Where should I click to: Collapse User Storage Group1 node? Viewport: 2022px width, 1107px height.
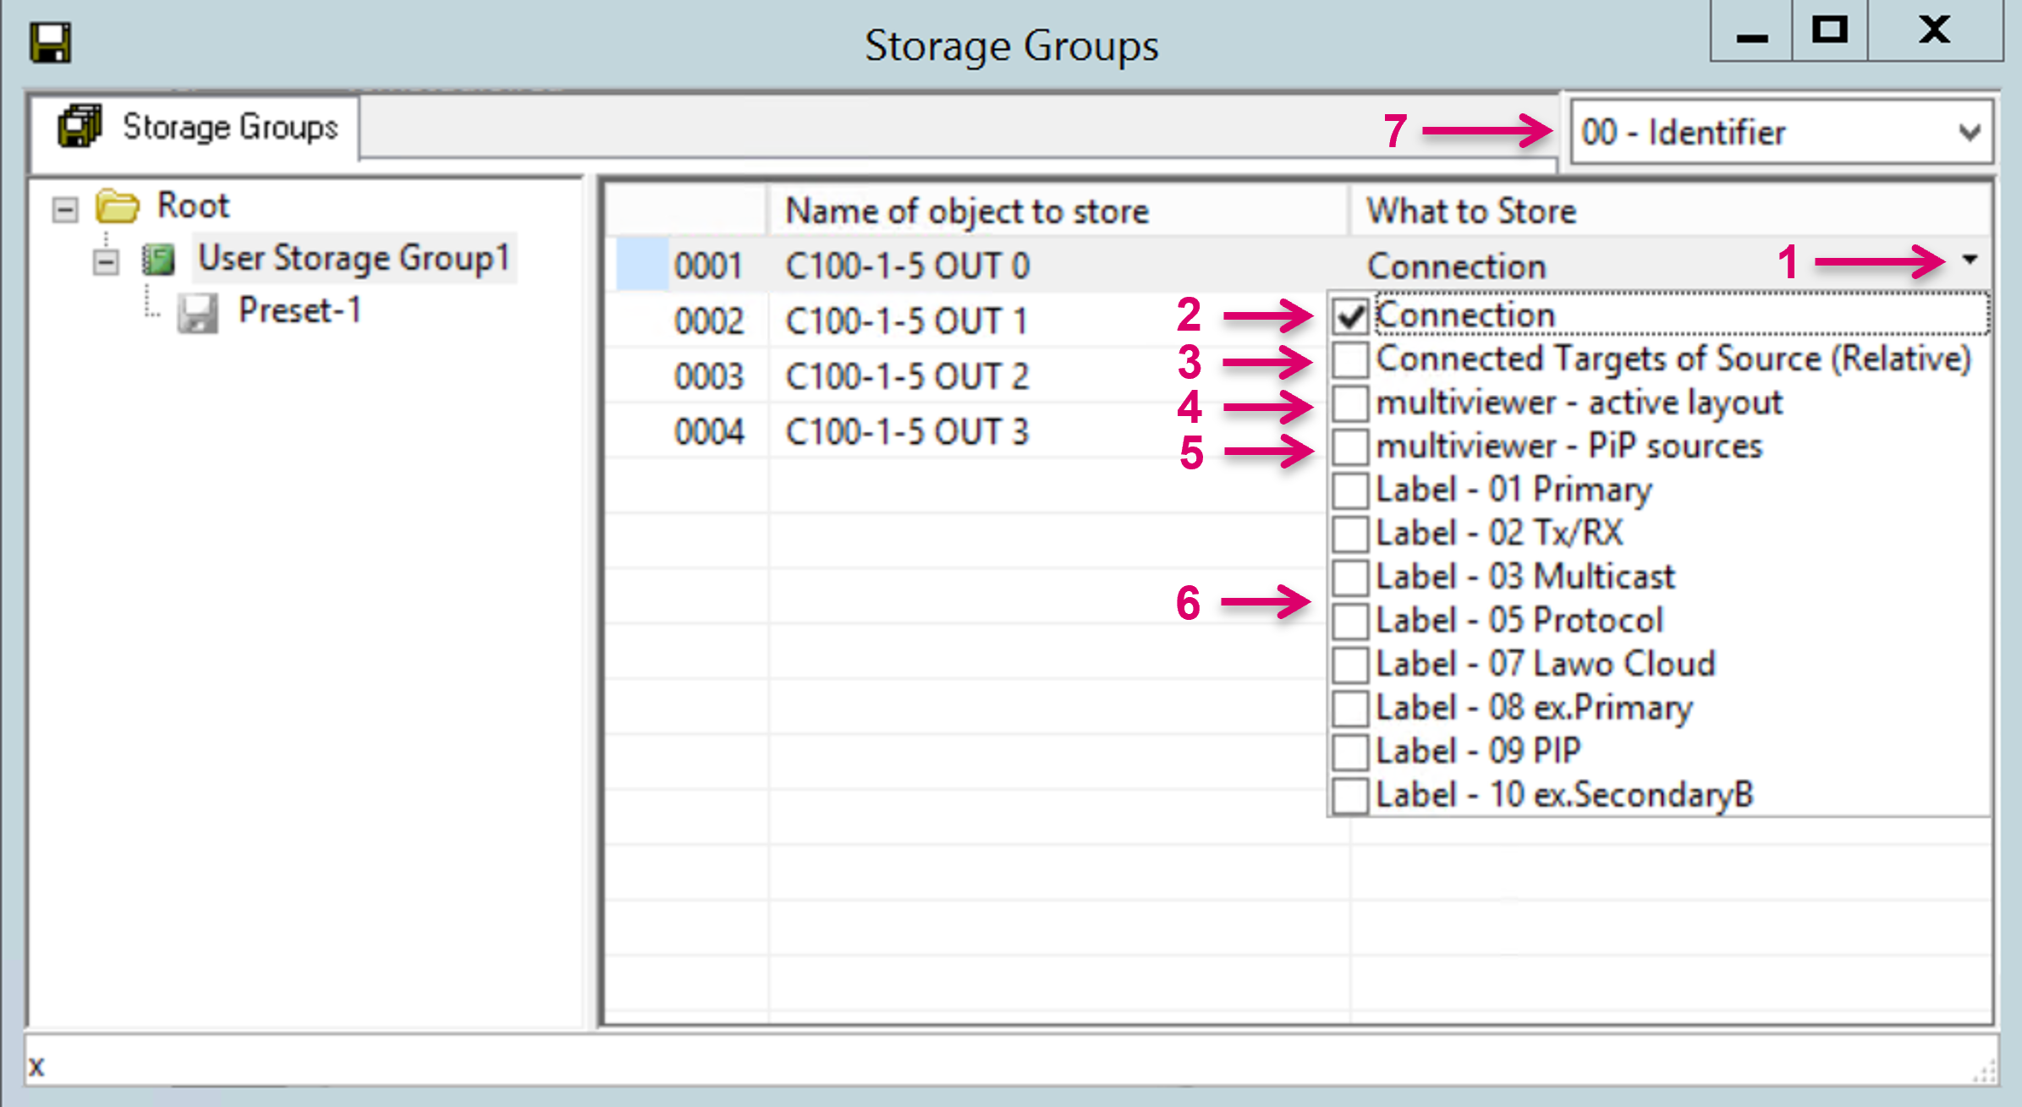[x=106, y=262]
